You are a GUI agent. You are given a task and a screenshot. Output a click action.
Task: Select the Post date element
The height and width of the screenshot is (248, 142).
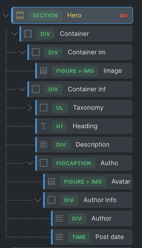tap(92, 237)
